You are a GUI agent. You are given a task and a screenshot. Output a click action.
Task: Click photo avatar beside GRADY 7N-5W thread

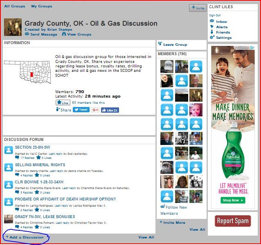coord(9,219)
